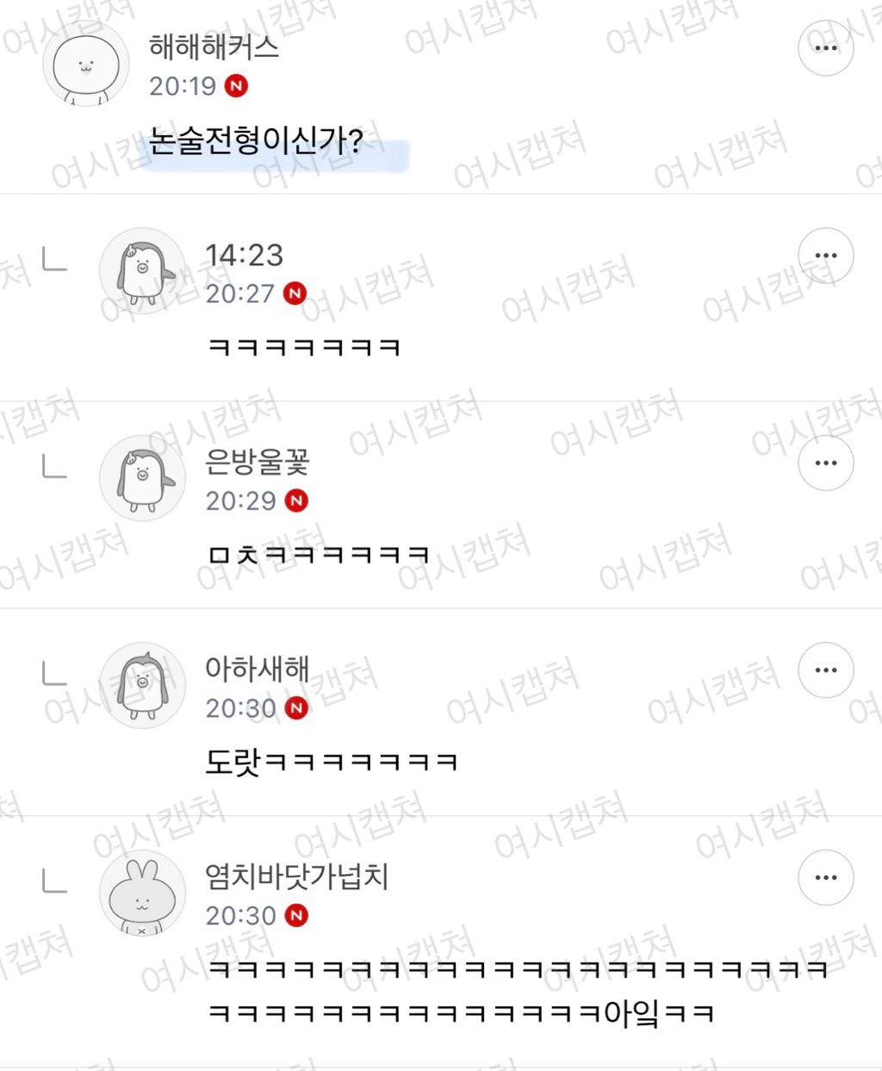The width and height of the screenshot is (882, 1071).
Task: Open more options for 14:23 user's reply
Action: pyautogui.click(x=825, y=256)
